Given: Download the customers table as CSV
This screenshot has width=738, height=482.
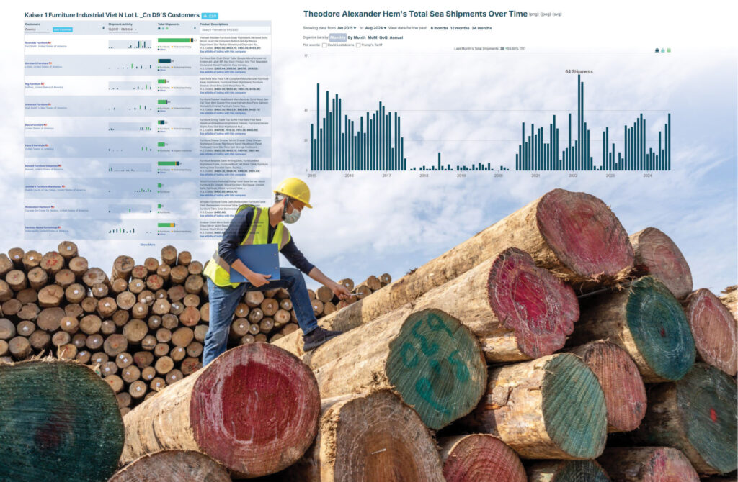Looking at the screenshot, I should coord(210,16).
